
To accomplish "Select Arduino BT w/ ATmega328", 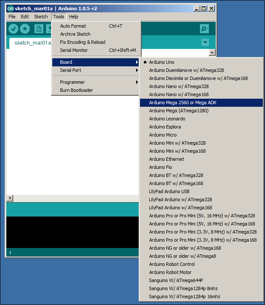I will point(201,175).
